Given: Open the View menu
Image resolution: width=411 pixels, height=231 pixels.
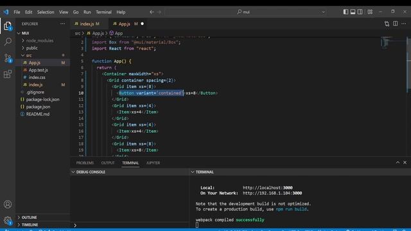Looking at the screenshot, I should click(64, 12).
